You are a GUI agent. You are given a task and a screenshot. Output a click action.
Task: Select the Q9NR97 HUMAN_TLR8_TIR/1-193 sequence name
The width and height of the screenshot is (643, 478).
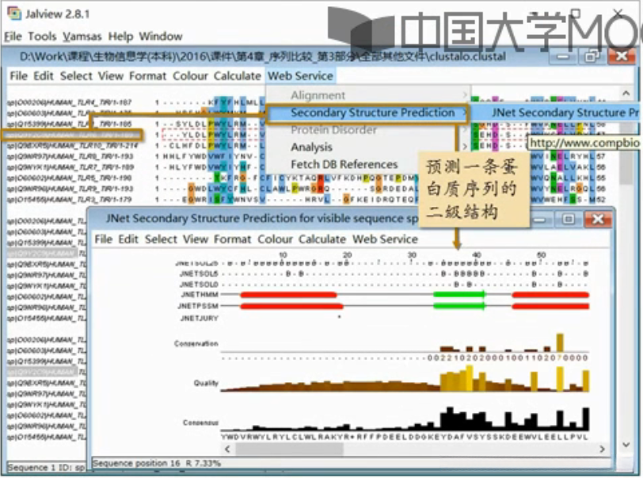(70, 156)
